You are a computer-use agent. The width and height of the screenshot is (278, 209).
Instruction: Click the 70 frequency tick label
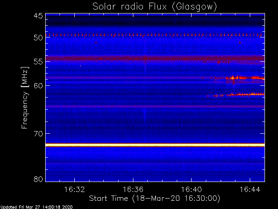(38, 134)
